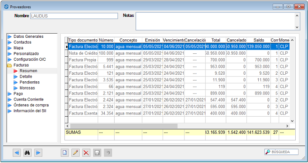Click the arrow icon beside Información del SII
This screenshot has width=308, height=163.
pyautogui.click(x=9, y=111)
